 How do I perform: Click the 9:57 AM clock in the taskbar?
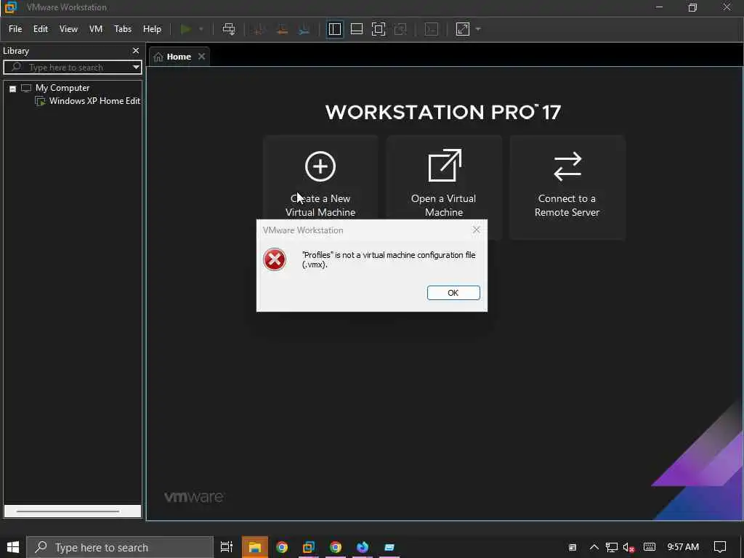[x=683, y=547]
